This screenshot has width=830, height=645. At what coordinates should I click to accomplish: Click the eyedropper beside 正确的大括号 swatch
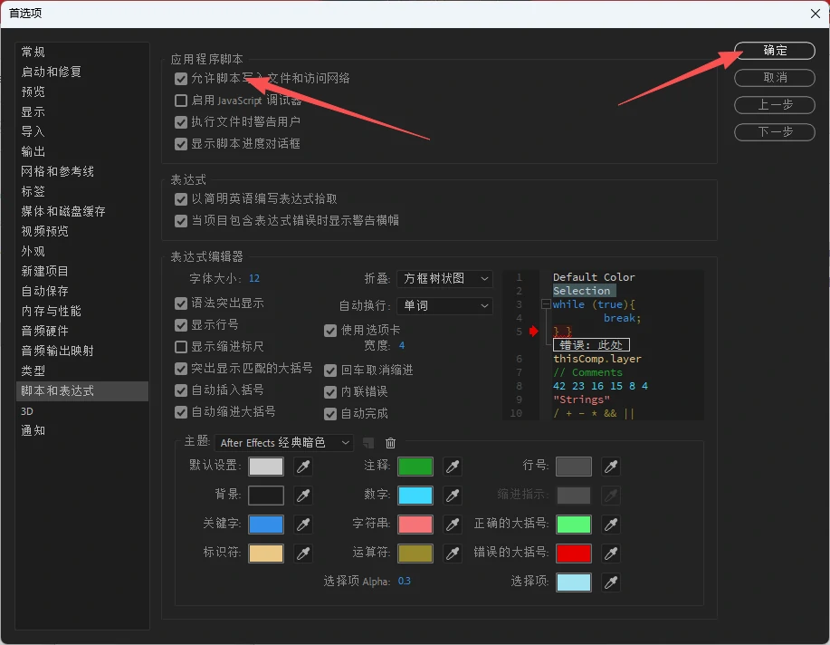click(x=611, y=525)
